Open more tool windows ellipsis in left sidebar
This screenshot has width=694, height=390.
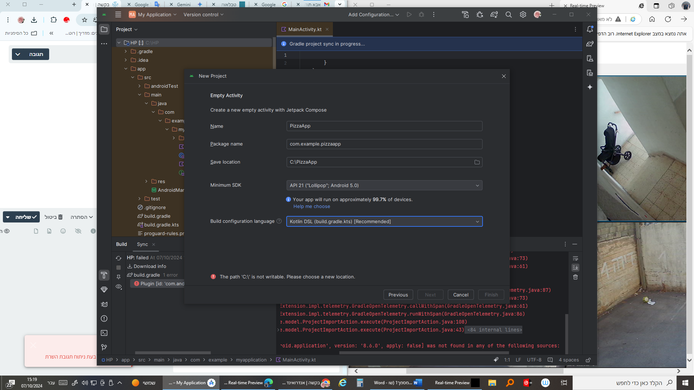(104, 44)
